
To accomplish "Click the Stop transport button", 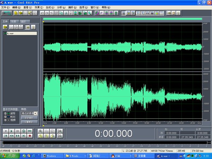I will pyautogui.click(x=6, y=131).
